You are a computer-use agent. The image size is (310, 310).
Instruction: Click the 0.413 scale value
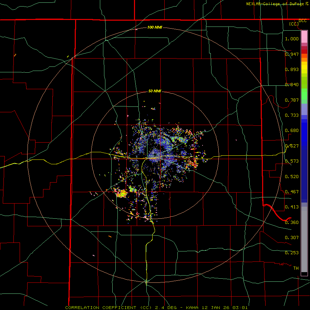(292, 207)
